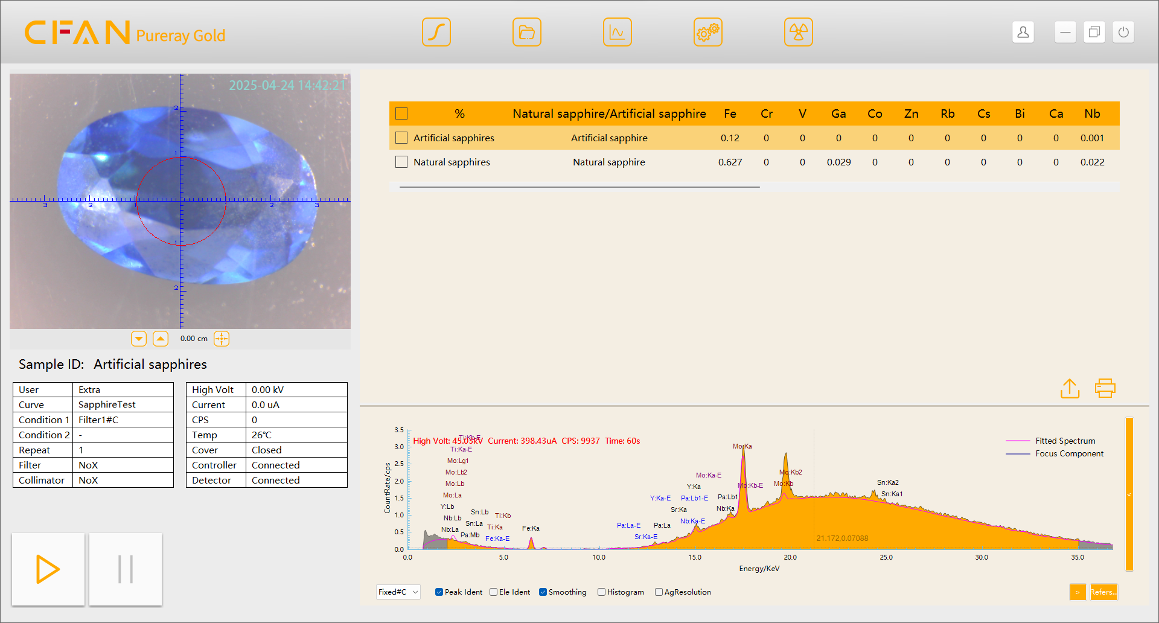This screenshot has height=623, width=1159.
Task: Click the Collimator NoX value
Action: click(x=88, y=480)
